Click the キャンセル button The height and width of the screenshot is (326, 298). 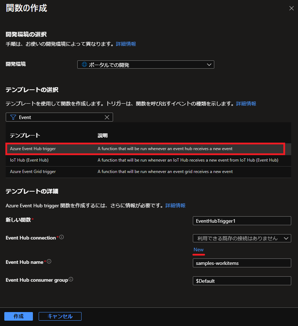[x=60, y=316]
